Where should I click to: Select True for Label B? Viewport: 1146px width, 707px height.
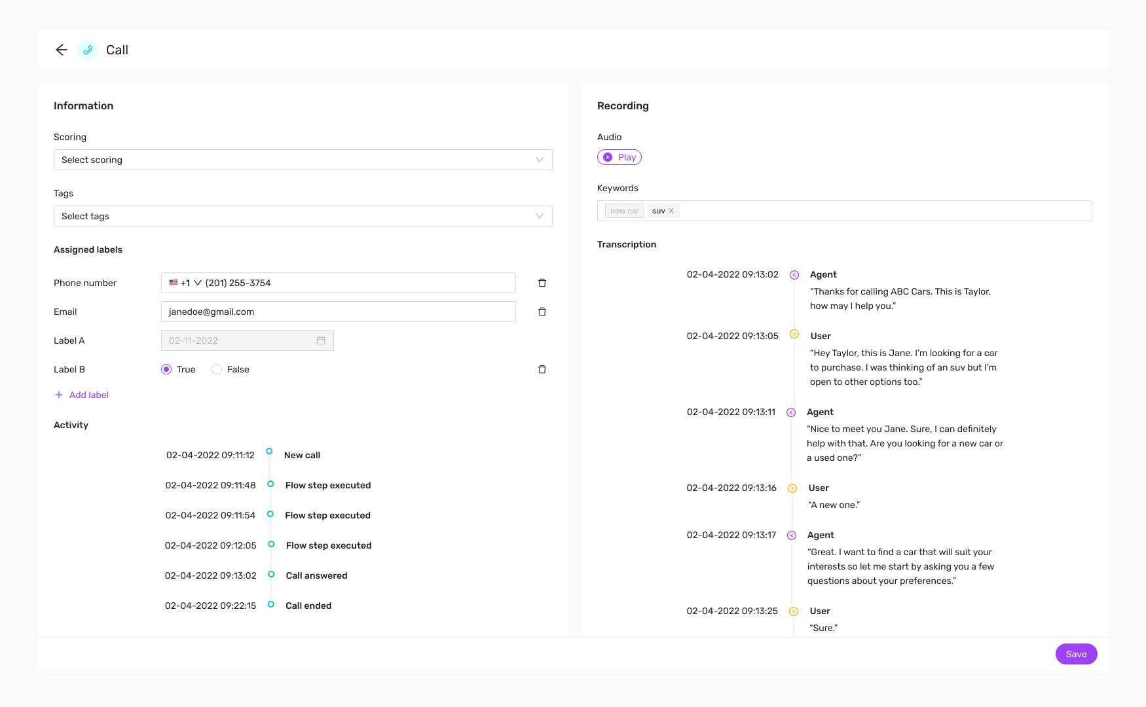coord(166,369)
